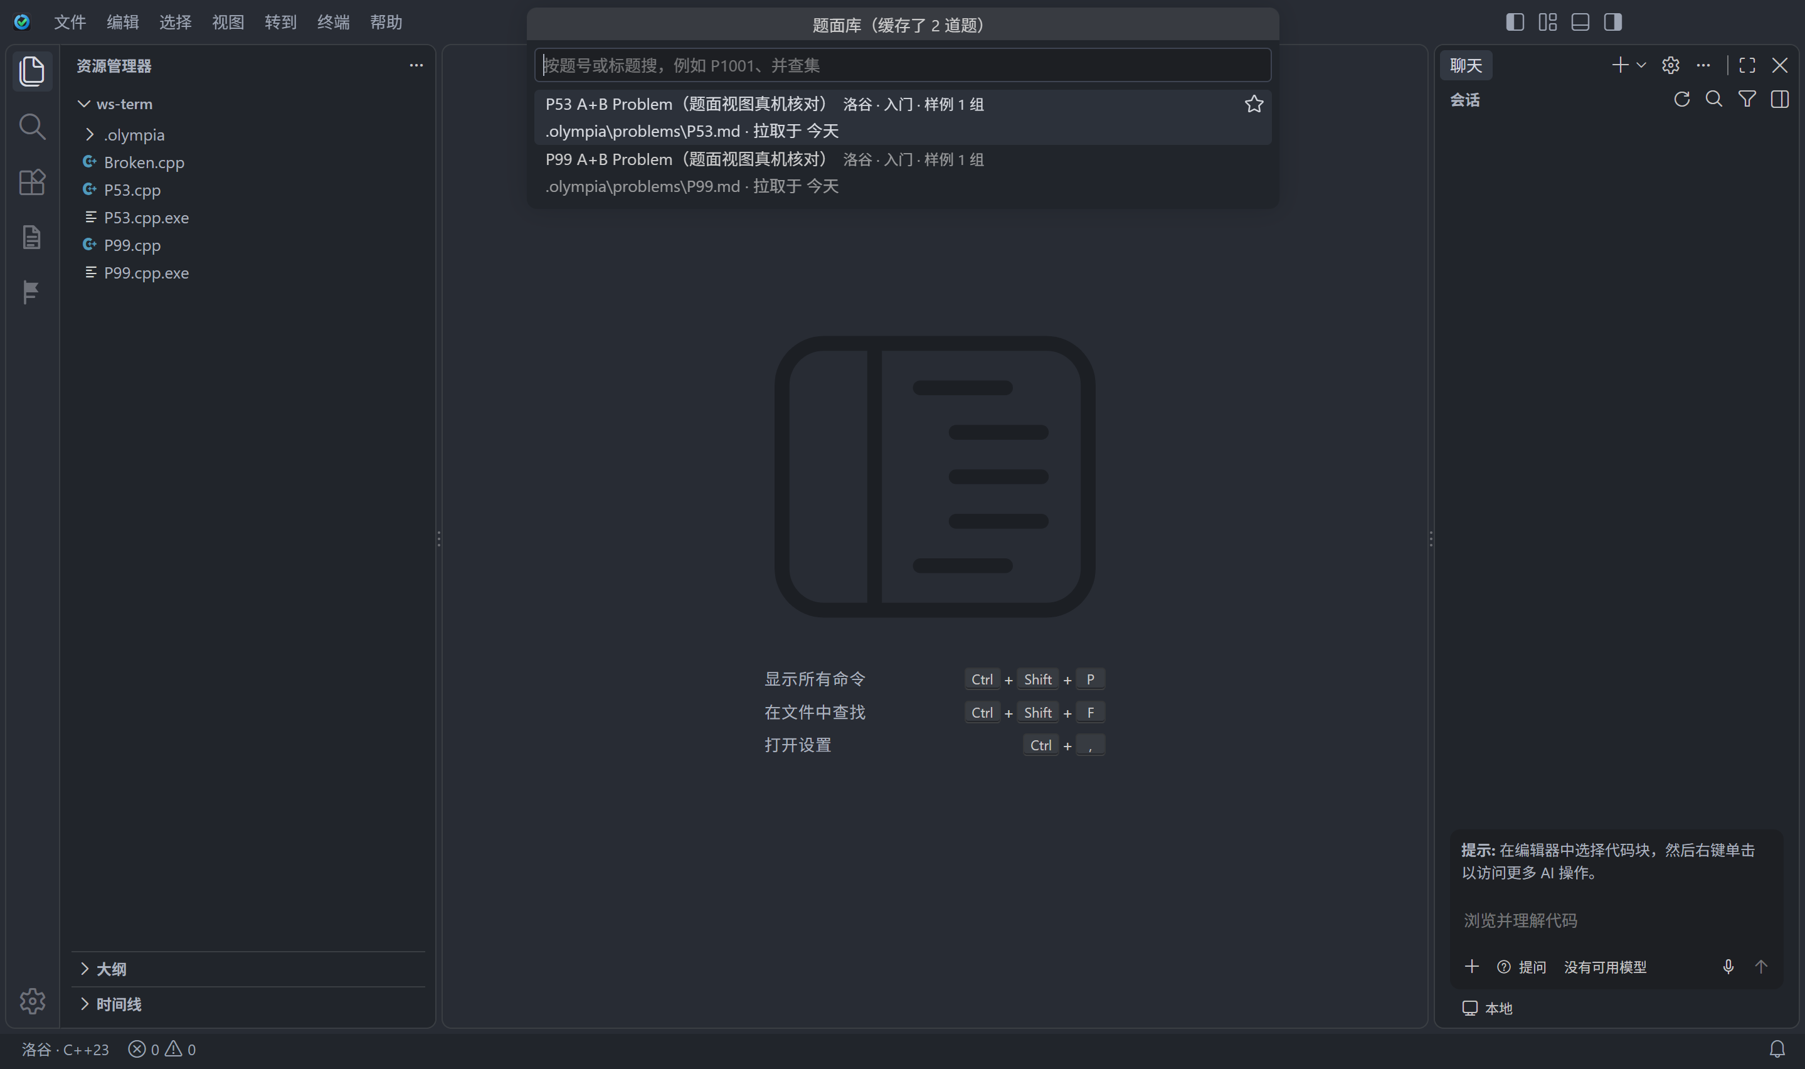Image resolution: width=1805 pixels, height=1069 pixels.
Task: Toggle the primary side bar layout
Action: (x=1515, y=23)
